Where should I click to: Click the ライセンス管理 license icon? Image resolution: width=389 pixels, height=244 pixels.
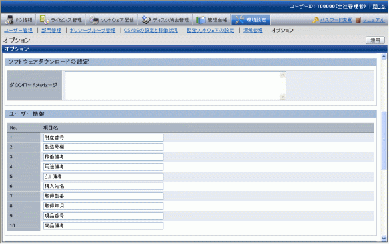(44, 20)
